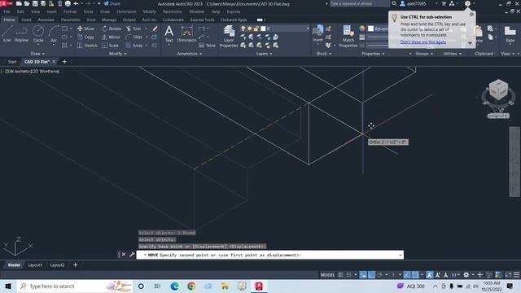
Task: Select the Line tool
Action: pos(7,34)
